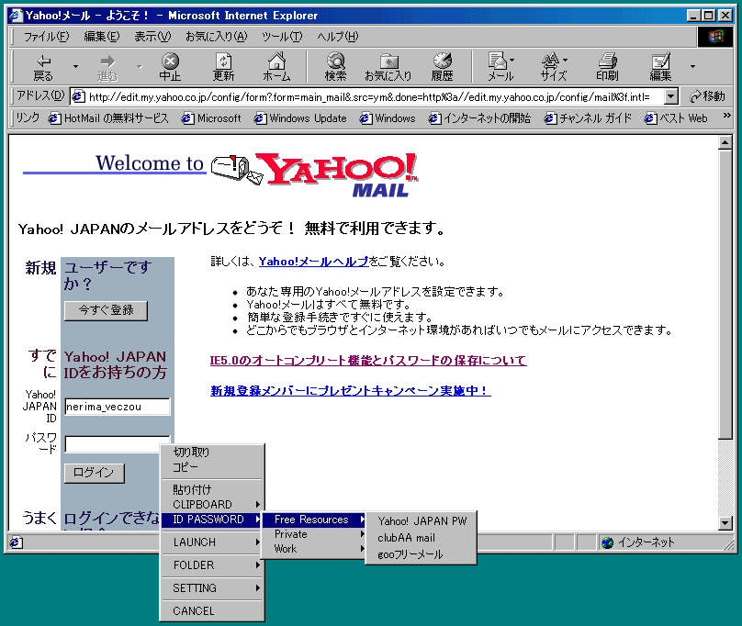
Task: Choose gooフリーメール from submenu
Action: 421,554
